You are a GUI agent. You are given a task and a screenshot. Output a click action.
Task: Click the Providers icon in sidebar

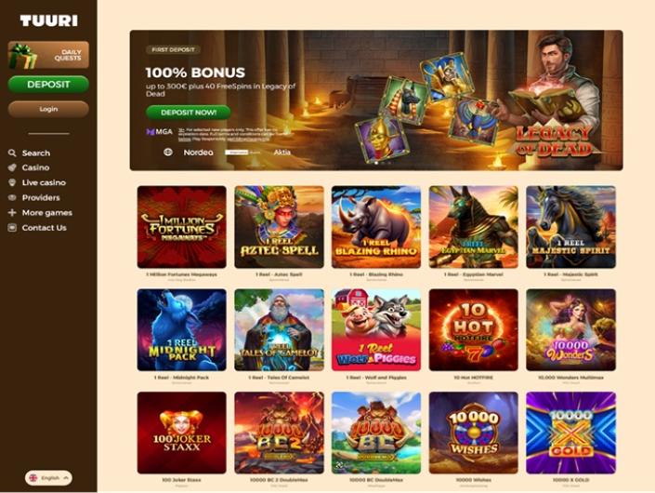click(12, 197)
